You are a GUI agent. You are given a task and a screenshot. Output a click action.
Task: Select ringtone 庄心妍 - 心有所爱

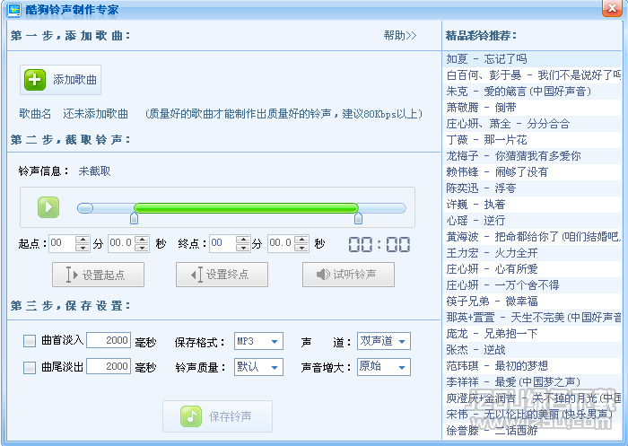pos(532,269)
